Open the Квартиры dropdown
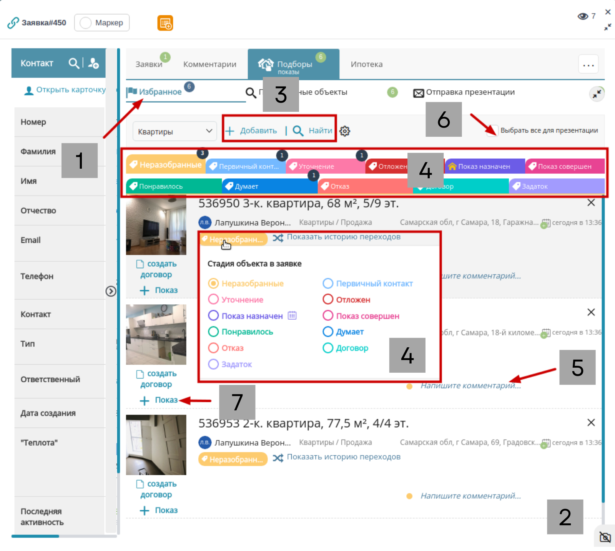Image resolution: width=615 pixels, height=551 pixels. click(x=175, y=131)
